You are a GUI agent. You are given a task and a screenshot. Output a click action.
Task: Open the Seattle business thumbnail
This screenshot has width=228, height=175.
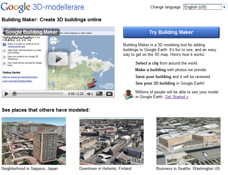click(188, 141)
